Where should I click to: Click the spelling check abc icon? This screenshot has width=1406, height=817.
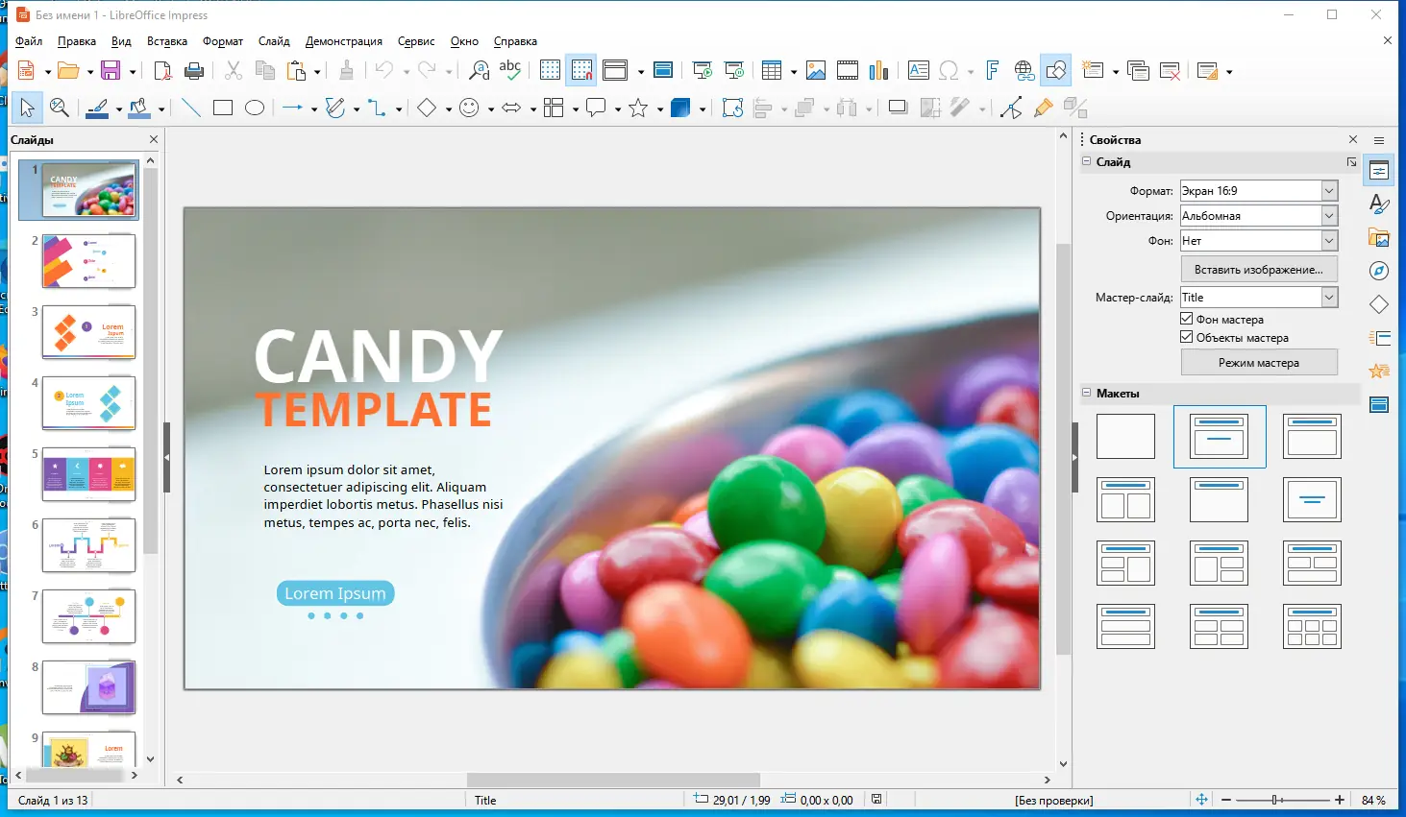pyautogui.click(x=510, y=70)
